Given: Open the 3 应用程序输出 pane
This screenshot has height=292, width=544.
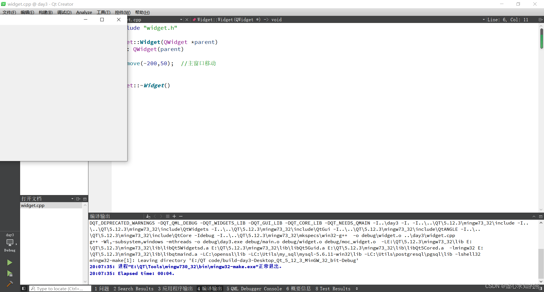Looking at the screenshot, I should click(x=175, y=289).
